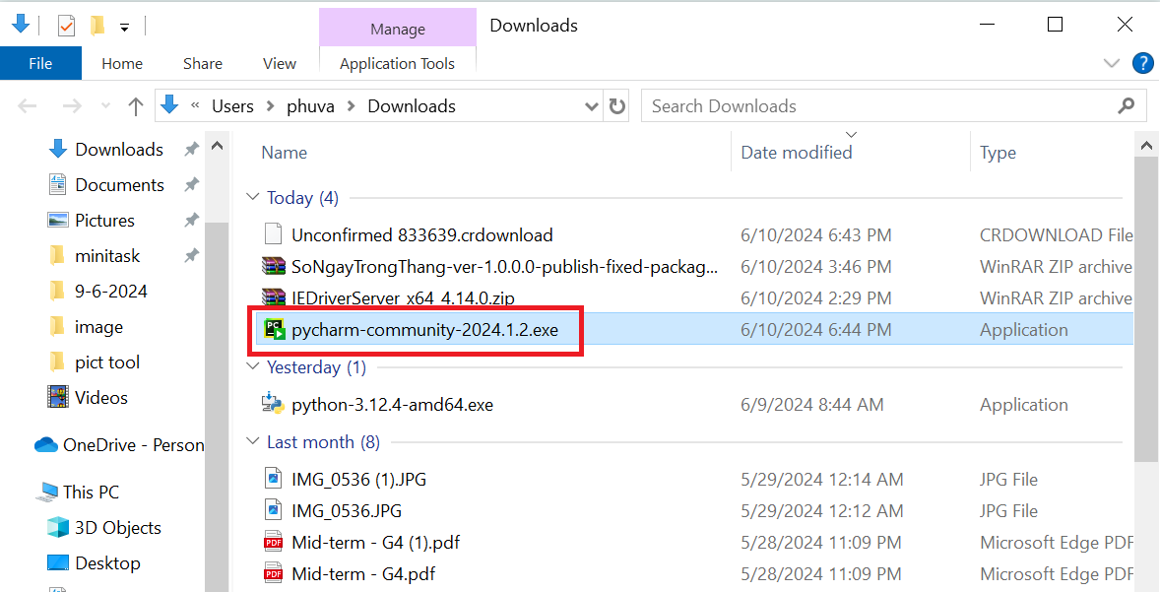Select the python-3.12.4-amd64.exe file icon

[x=274, y=404]
